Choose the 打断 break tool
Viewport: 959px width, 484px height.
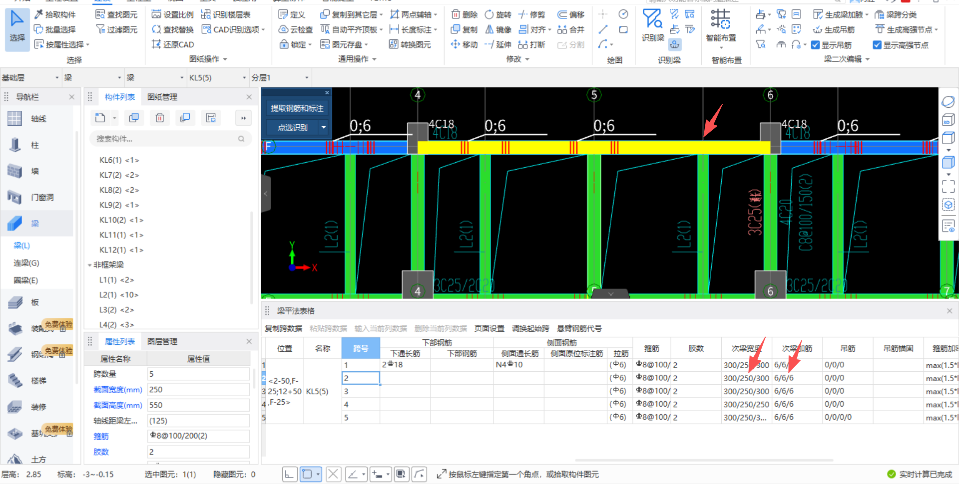click(x=531, y=44)
